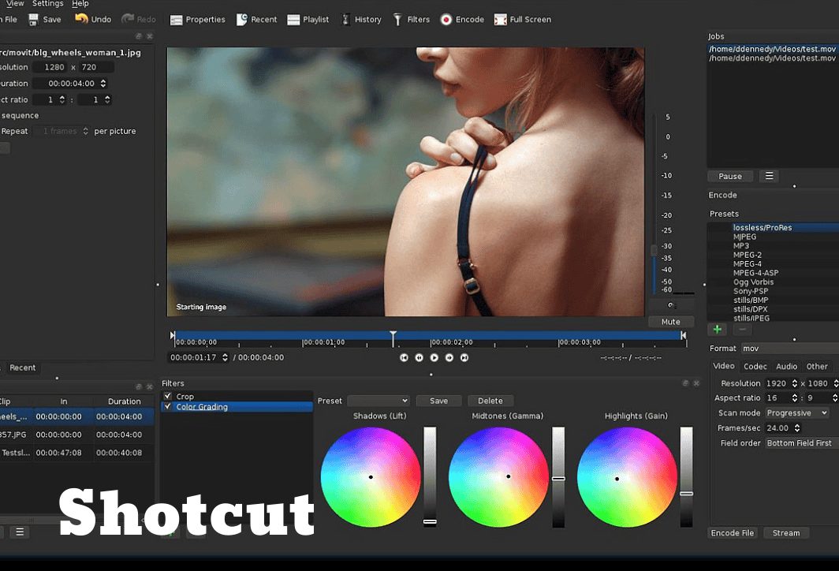Open the Filters funnel icon
Viewport: 839px width, 571px height.
398,20
